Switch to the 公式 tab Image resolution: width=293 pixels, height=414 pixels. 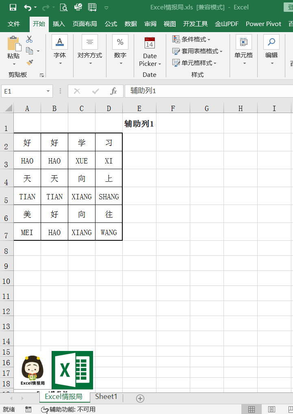click(x=111, y=24)
